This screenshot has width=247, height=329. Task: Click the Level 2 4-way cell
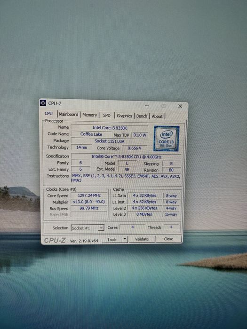171,208
